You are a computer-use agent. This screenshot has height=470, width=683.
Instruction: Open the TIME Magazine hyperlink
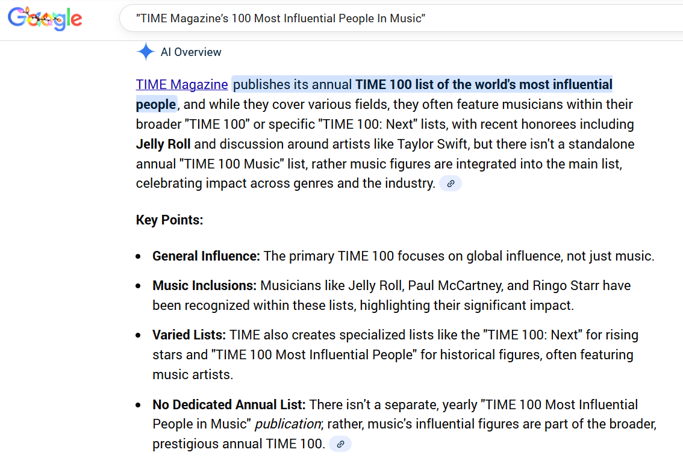click(x=182, y=84)
